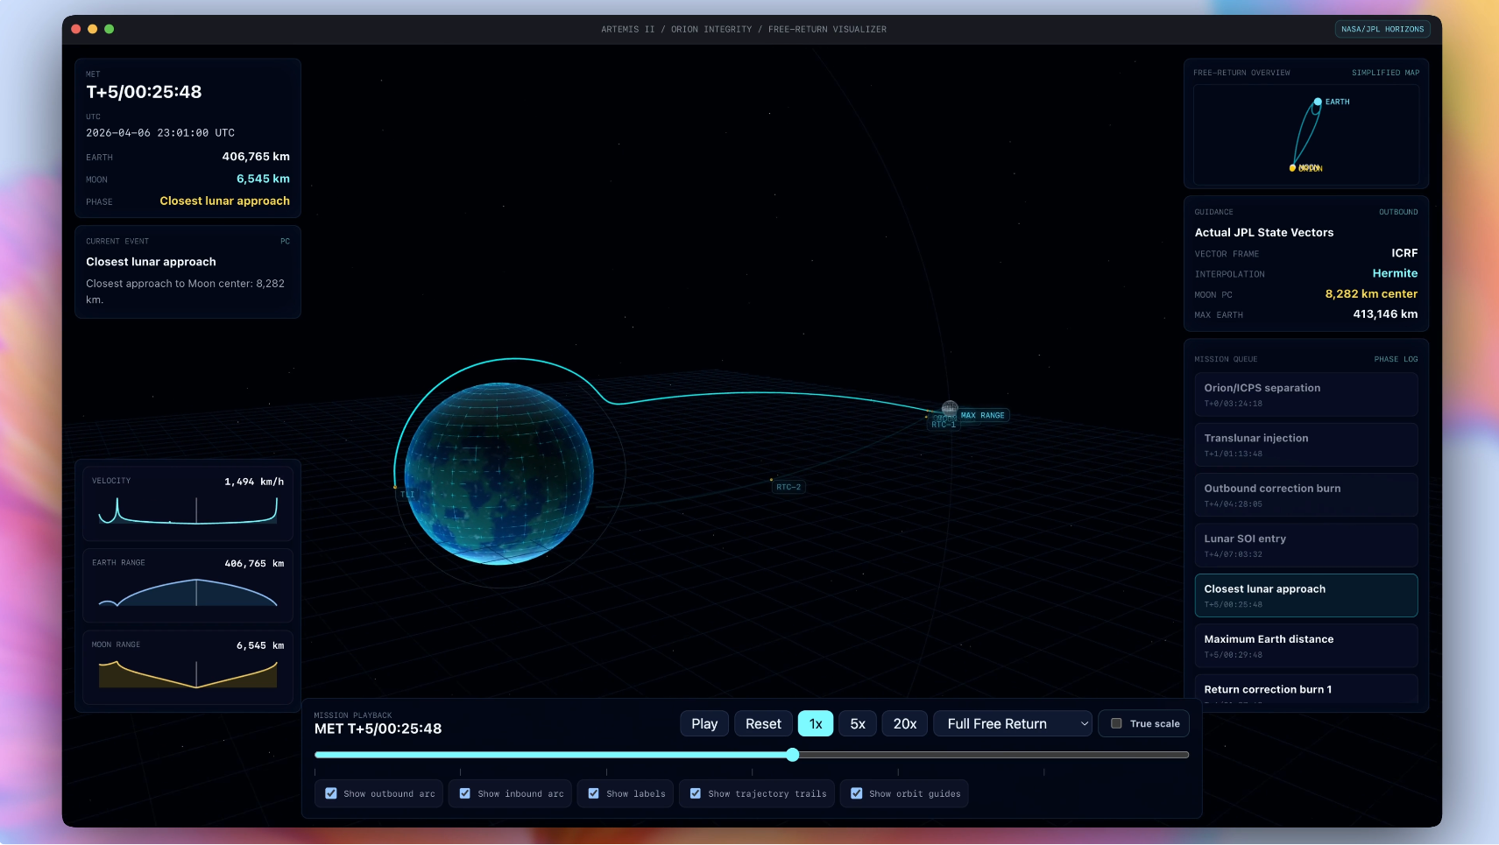
Task: Click the Reset button
Action: 763,723
